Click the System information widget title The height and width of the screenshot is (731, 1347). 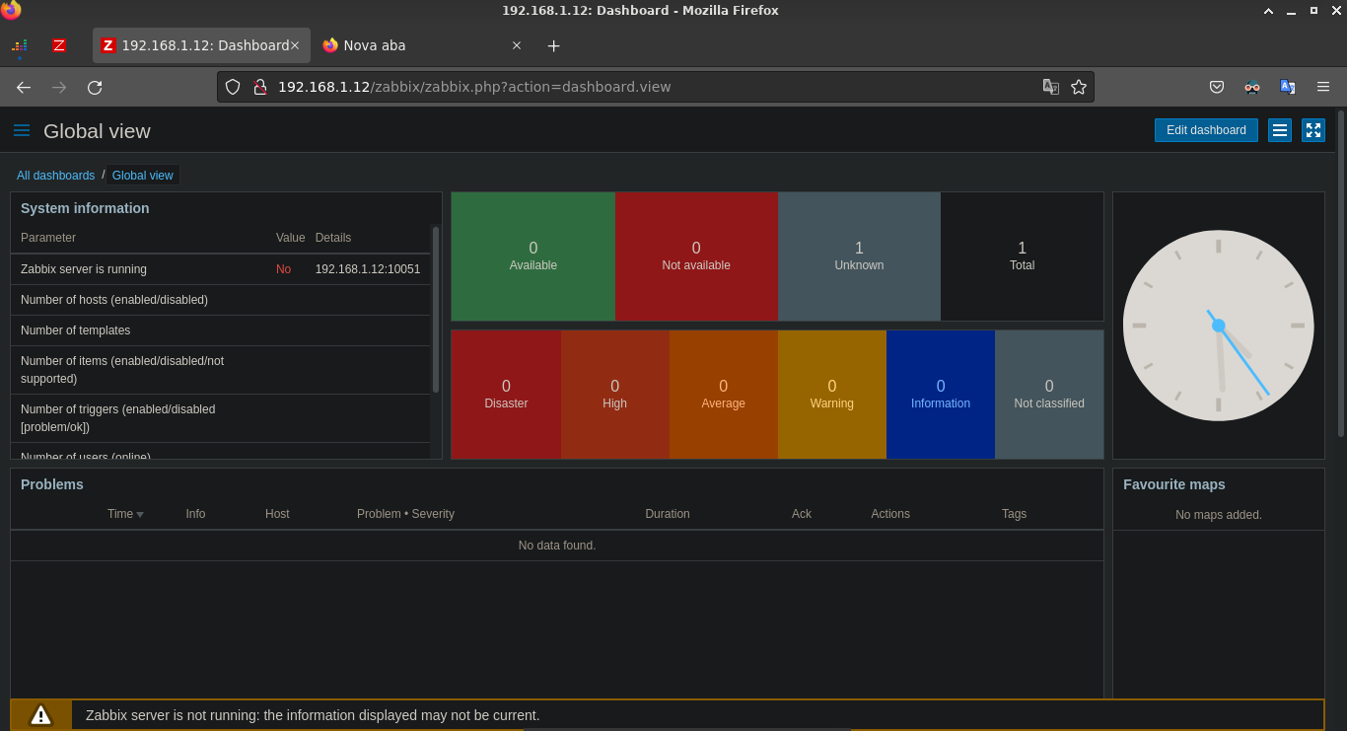85,208
